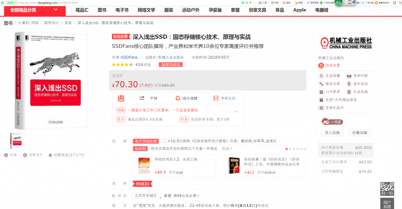Click the 降价提醒 bell icon

pyautogui.click(x=177, y=98)
